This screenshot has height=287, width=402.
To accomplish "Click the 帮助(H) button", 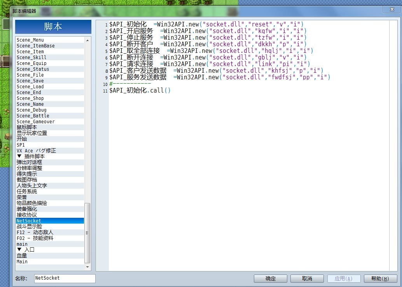I will pos(380,278).
